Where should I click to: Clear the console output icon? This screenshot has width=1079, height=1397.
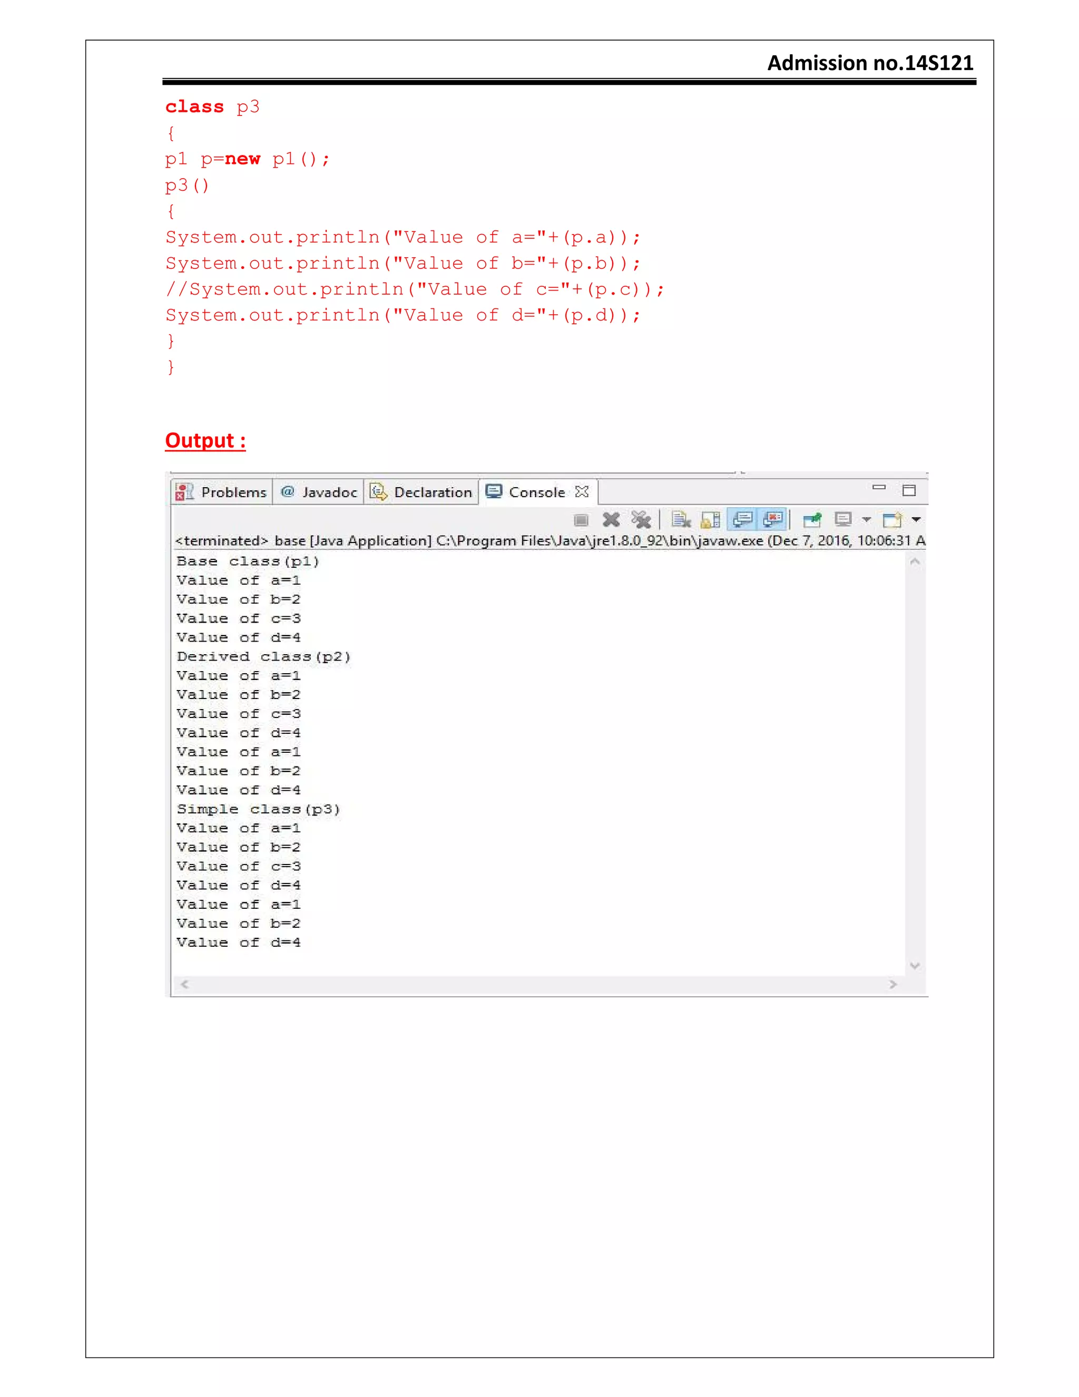coord(681,519)
